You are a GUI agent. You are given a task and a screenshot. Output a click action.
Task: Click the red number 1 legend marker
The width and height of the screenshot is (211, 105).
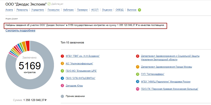pyautogui.click(x=62, y=56)
